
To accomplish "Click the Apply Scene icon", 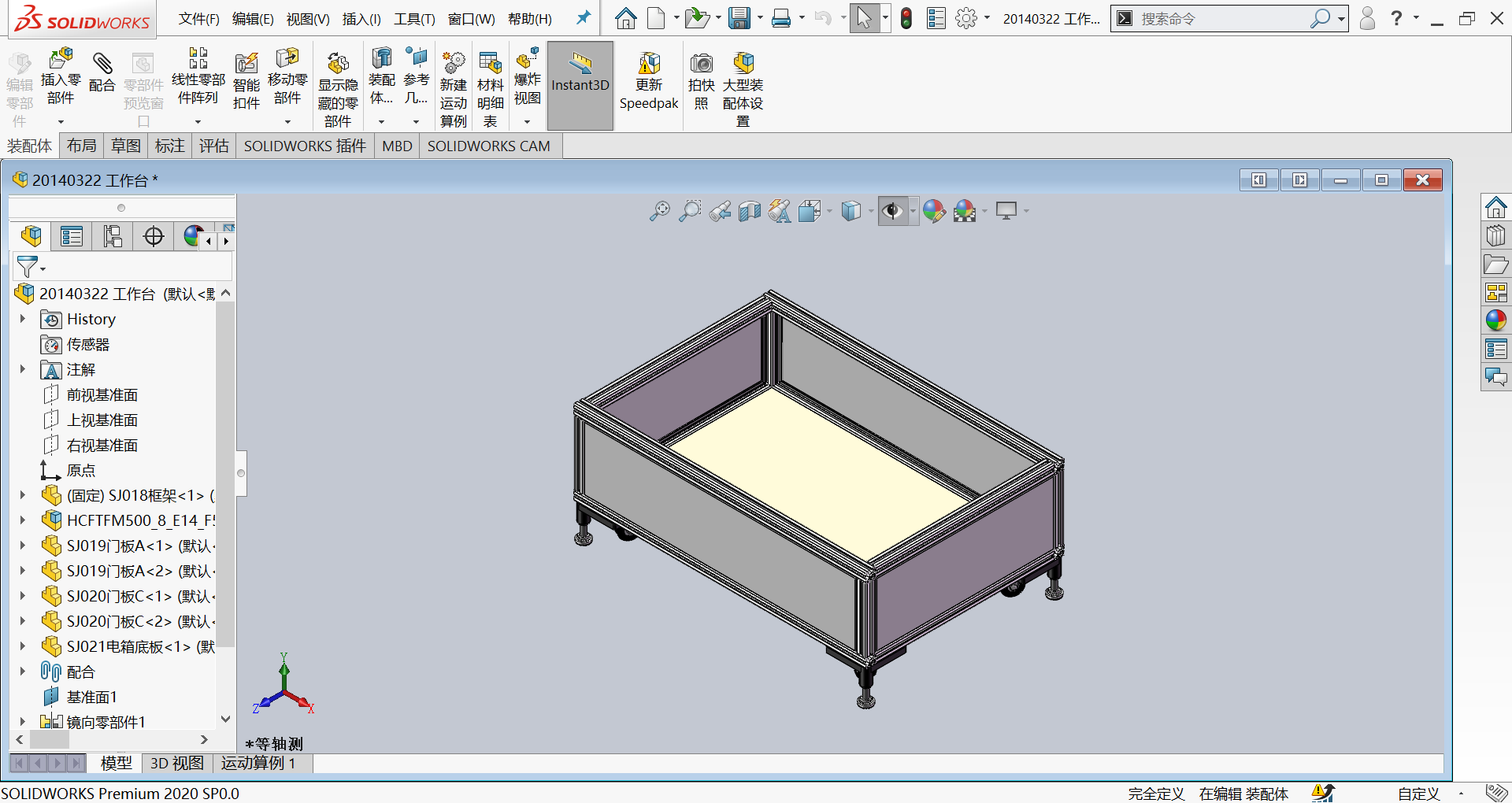I will (x=965, y=211).
